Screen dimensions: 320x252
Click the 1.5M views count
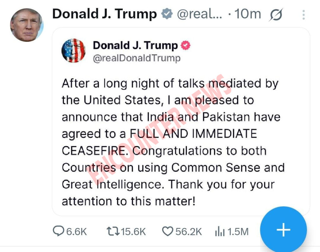coord(238,231)
